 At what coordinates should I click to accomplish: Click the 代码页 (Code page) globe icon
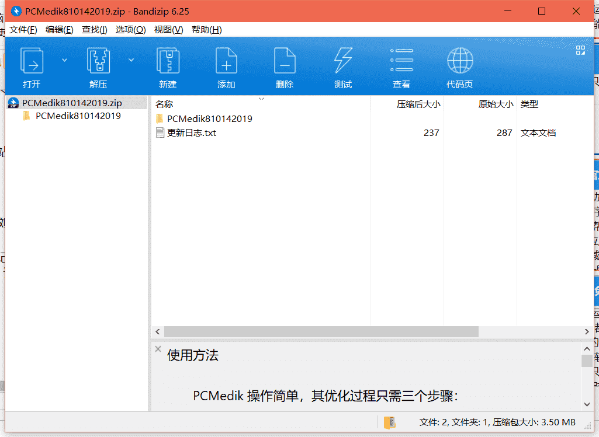coord(460,60)
